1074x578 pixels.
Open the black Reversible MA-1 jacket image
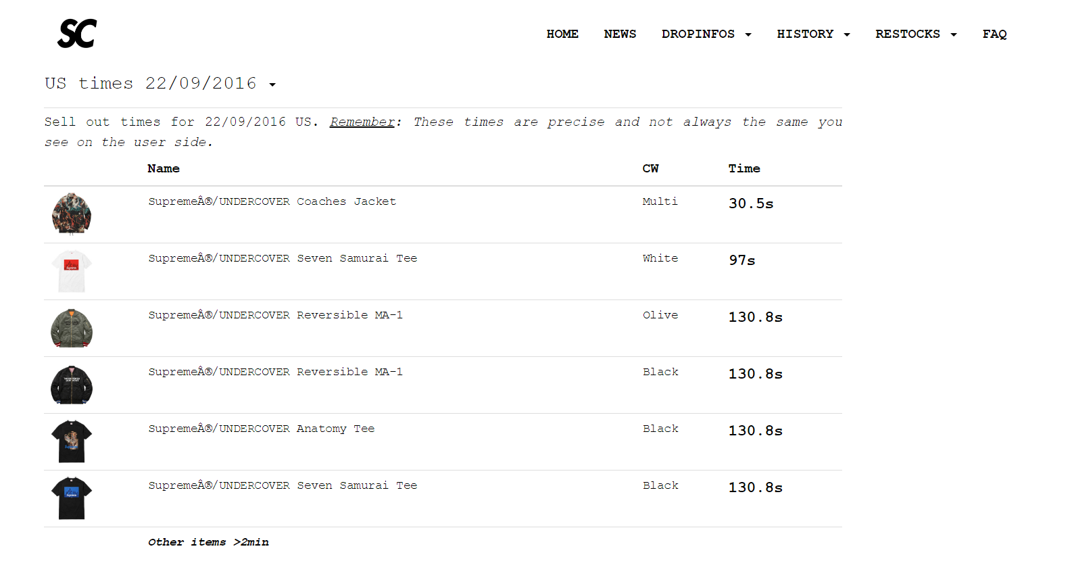point(72,385)
